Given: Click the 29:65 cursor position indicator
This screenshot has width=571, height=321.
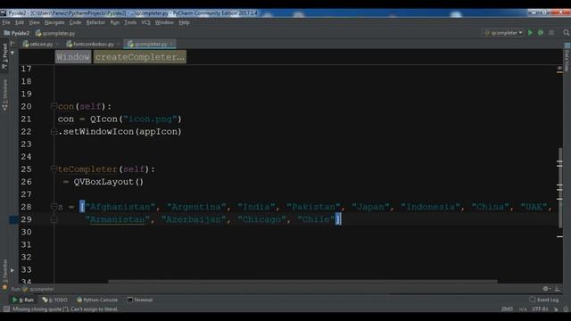Looking at the screenshot, I should 507,309.
